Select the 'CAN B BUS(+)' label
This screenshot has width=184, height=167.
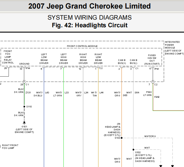(122, 62)
